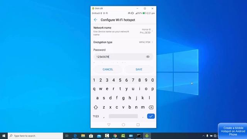The width and height of the screenshot is (247, 139).
Task: Tap the letter q key
Action: coord(94,89)
